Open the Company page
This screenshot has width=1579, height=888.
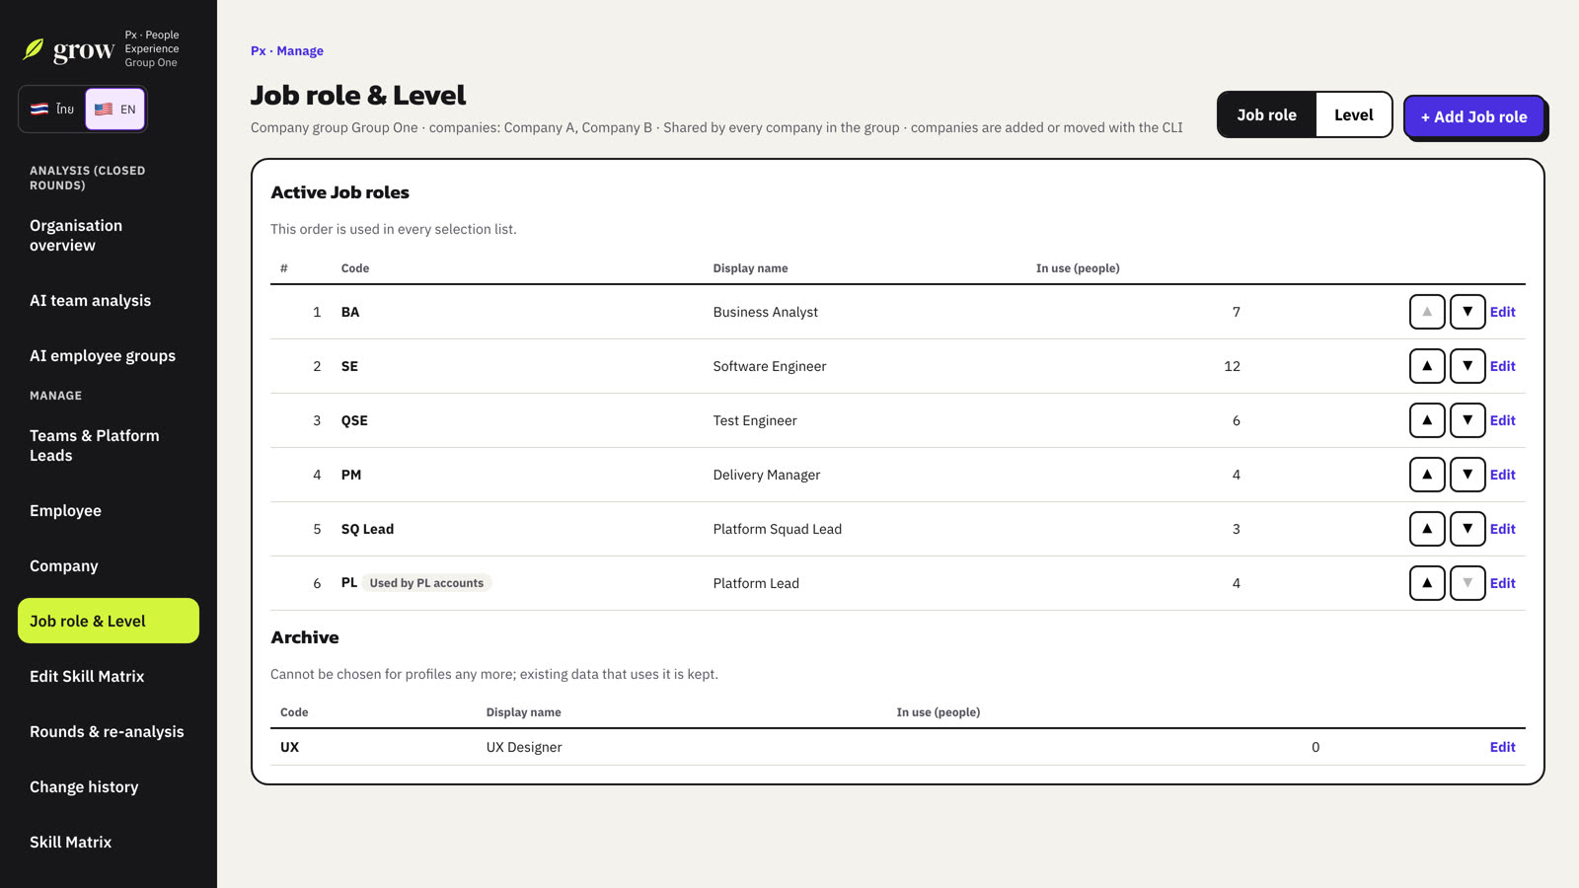(109, 566)
